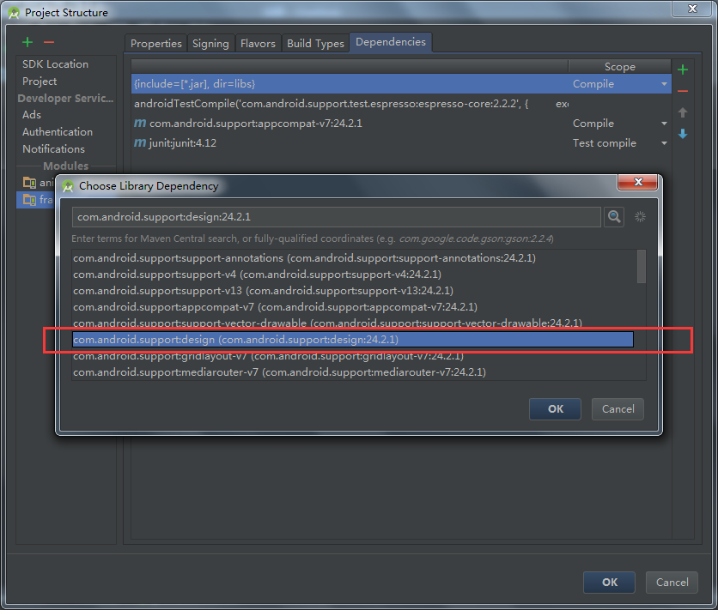Image resolution: width=718 pixels, height=610 pixels.
Task: Select junit:junit:4.12 dependency row
Action: (401, 143)
